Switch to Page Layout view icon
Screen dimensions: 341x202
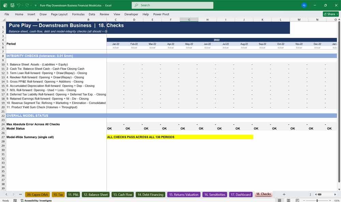[288, 200]
